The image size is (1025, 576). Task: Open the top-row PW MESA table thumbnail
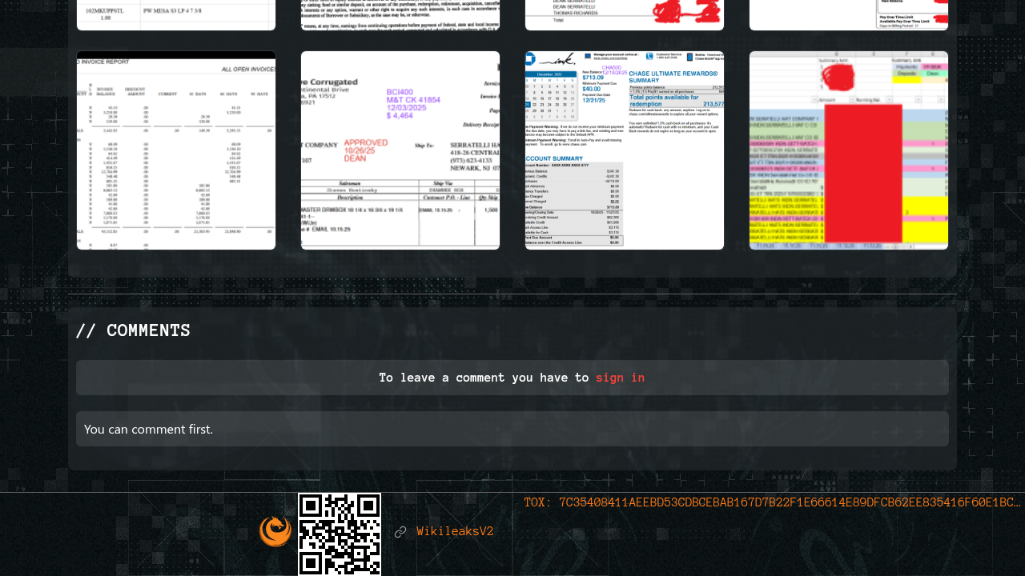click(176, 14)
